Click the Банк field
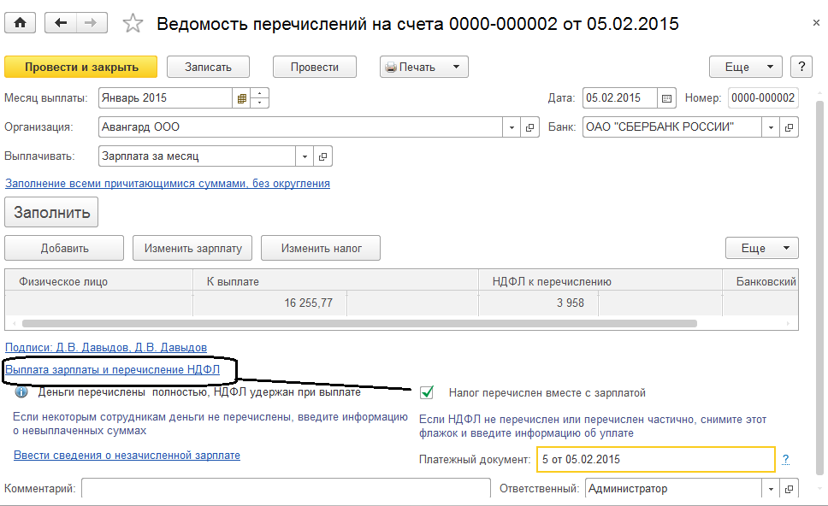Viewport: 828px width, 506px height. (672, 127)
